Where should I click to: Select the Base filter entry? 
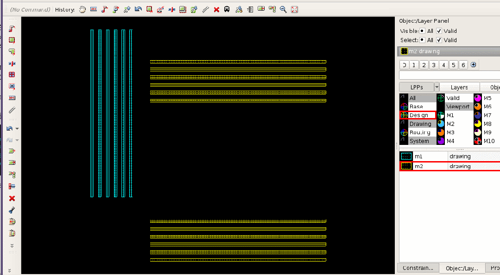[x=418, y=106]
